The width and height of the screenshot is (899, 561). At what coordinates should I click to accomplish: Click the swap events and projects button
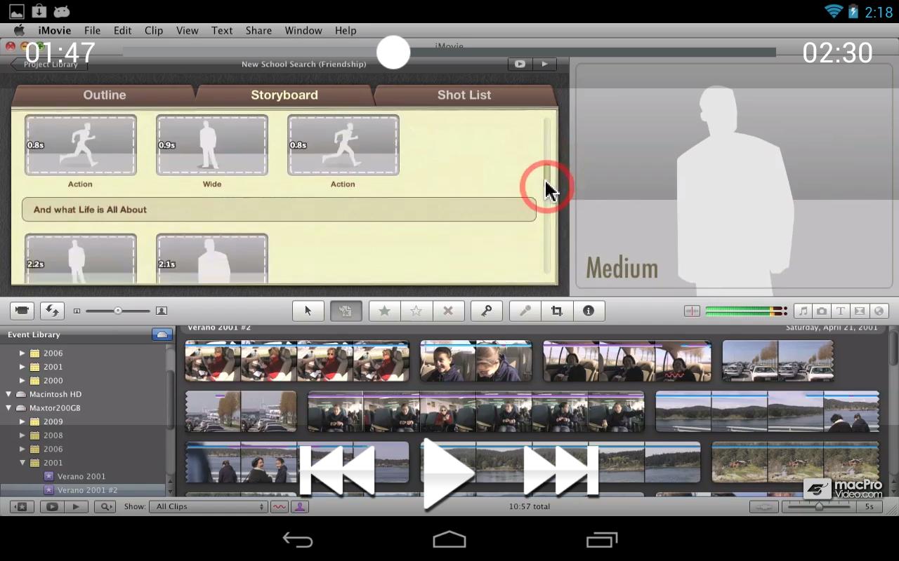(x=52, y=311)
